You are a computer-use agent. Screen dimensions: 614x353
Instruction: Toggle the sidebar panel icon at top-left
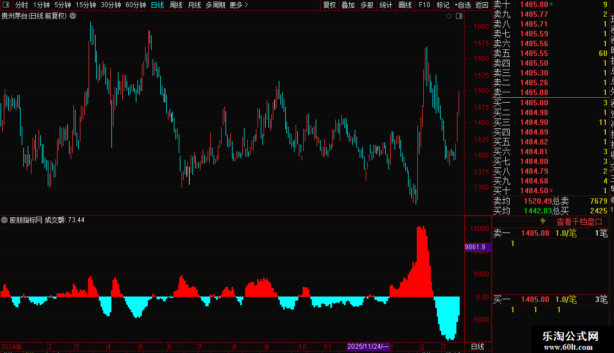click(x=6, y=5)
